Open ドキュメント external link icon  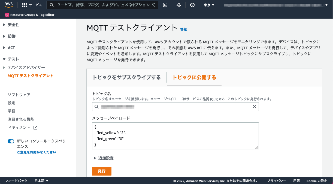pyautogui.click(x=35, y=128)
